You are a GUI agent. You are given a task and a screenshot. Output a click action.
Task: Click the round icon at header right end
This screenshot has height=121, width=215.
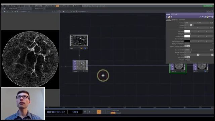coord(212,17)
